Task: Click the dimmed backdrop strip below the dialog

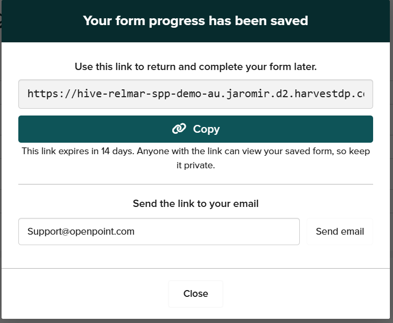Action: 195,320
